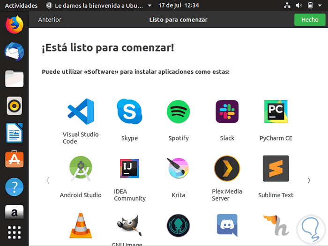Open the network status indicator
The height and width of the screenshot is (246, 328).
[287, 6]
